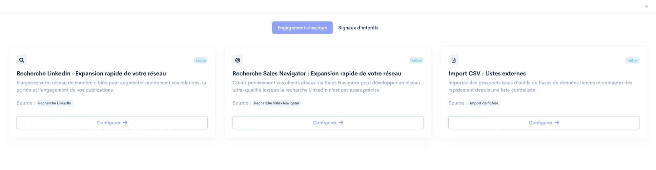Select the Engagement classique tab

tap(302, 28)
